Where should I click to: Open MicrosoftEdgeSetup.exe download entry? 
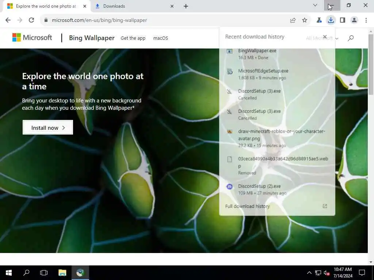click(277, 74)
